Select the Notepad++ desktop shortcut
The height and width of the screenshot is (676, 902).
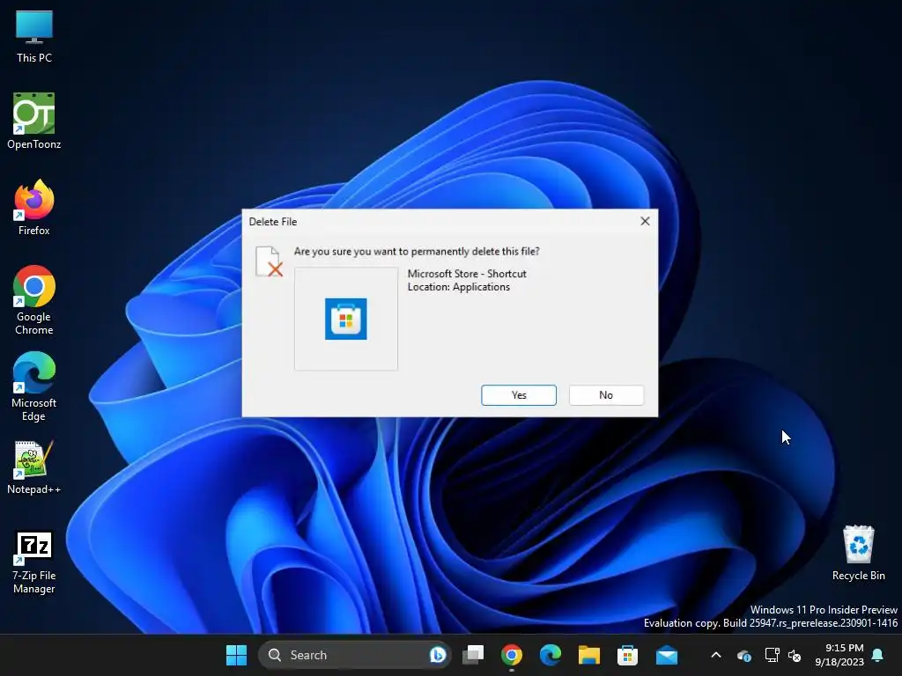[x=34, y=467]
